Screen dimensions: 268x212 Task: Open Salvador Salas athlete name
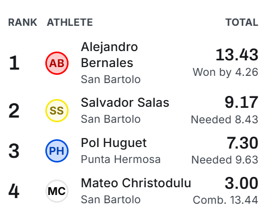pos(125,103)
